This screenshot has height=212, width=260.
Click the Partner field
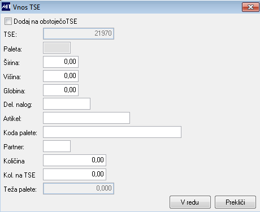[57, 146]
